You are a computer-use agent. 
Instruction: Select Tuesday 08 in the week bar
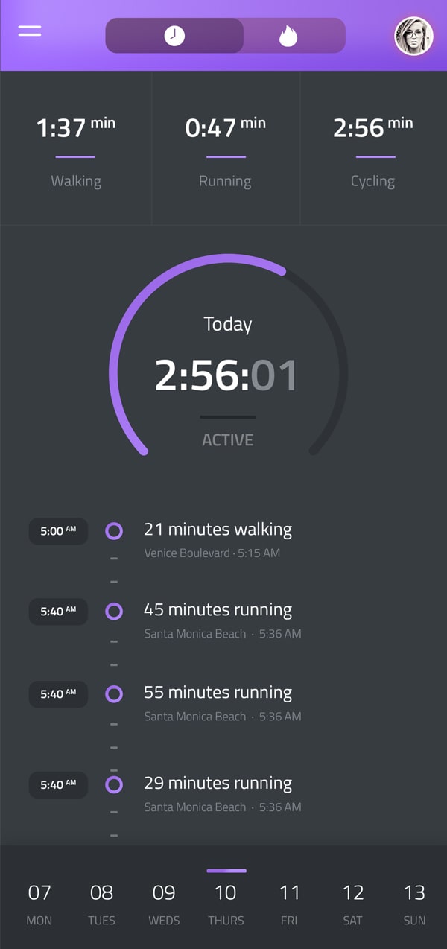101,902
